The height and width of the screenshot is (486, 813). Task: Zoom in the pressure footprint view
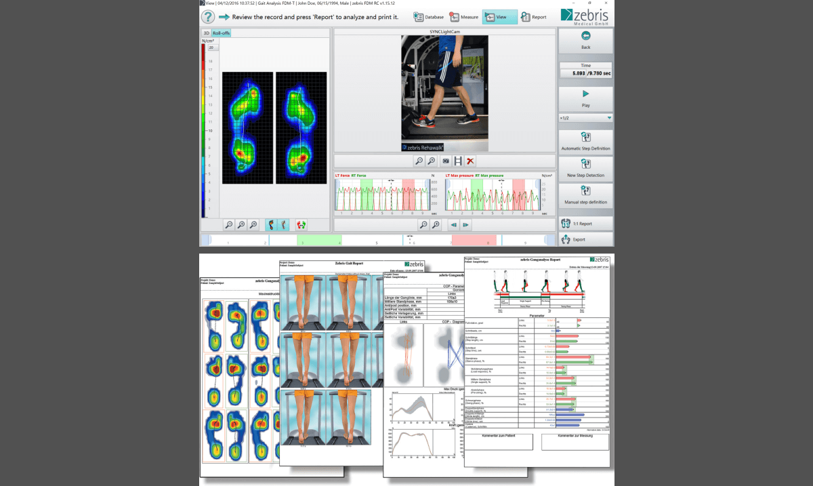coord(241,224)
